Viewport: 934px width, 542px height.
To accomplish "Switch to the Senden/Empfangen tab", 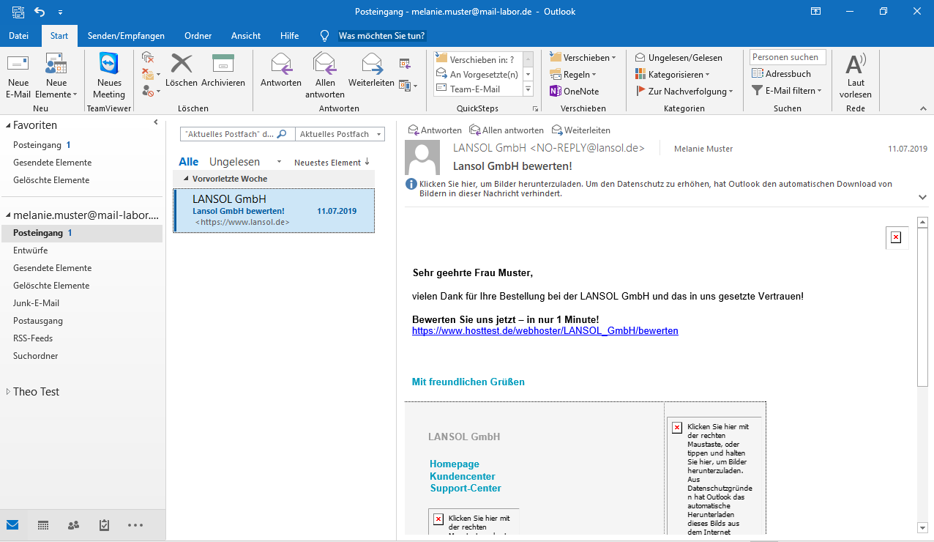I will 126,36.
